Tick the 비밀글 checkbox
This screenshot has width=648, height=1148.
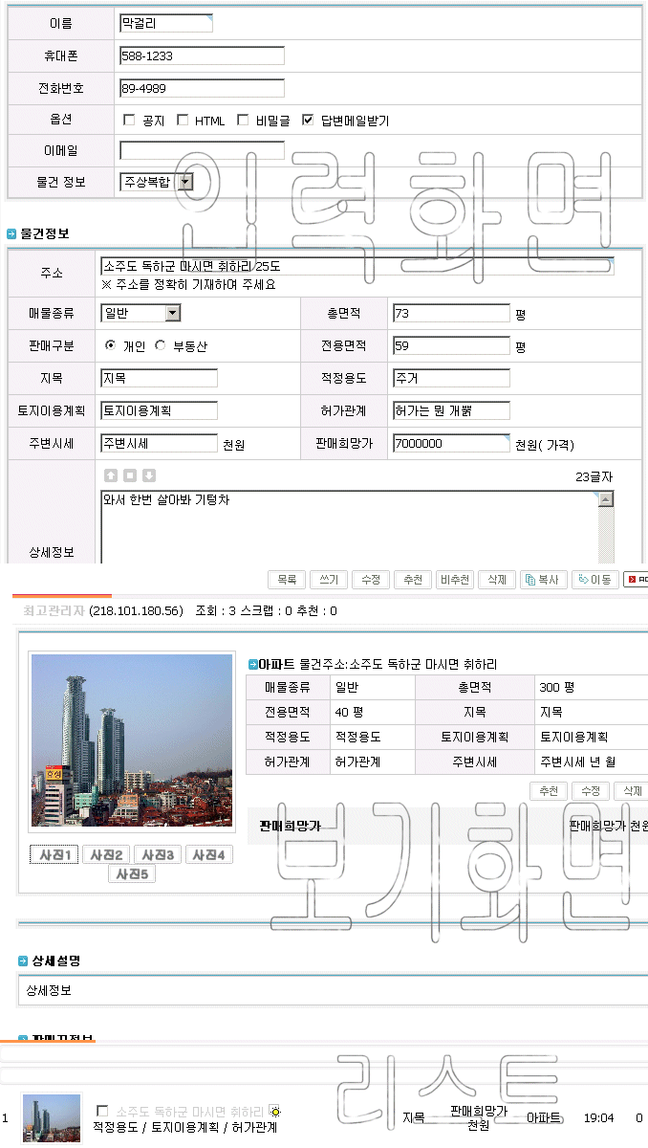coord(243,121)
